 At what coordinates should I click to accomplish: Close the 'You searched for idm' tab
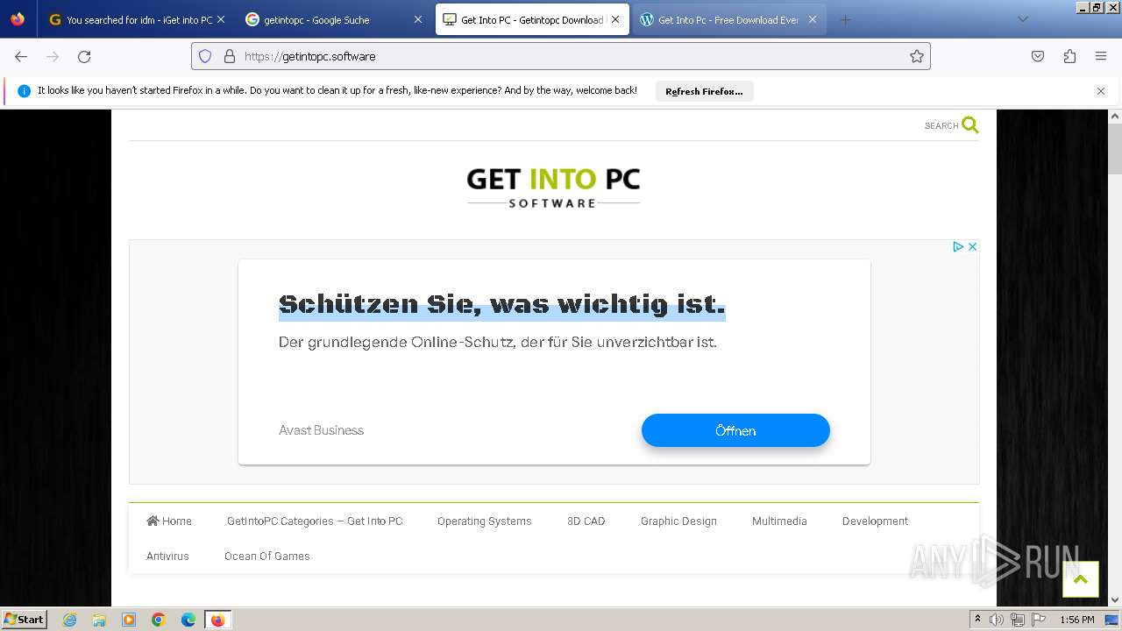[x=221, y=19]
